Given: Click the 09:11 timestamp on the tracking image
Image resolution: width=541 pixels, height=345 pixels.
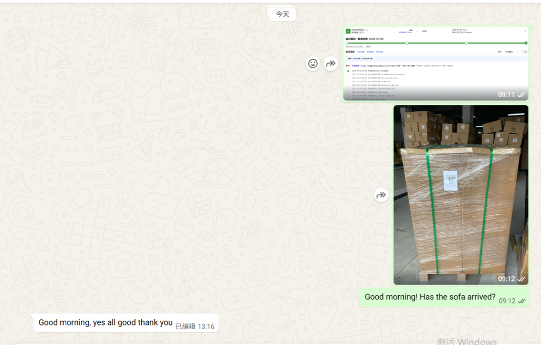Looking at the screenshot, I should click(506, 95).
